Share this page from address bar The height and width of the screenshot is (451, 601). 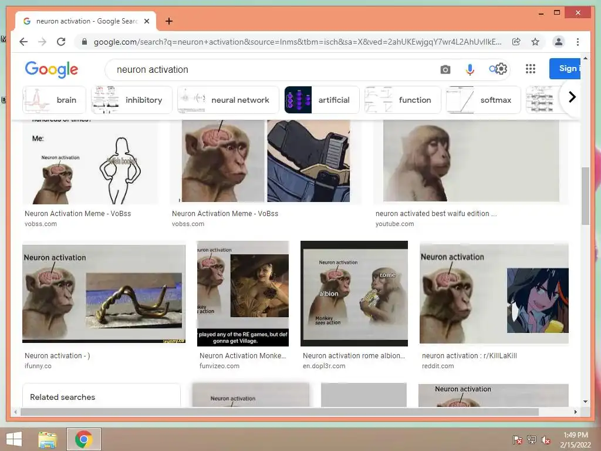(x=516, y=42)
